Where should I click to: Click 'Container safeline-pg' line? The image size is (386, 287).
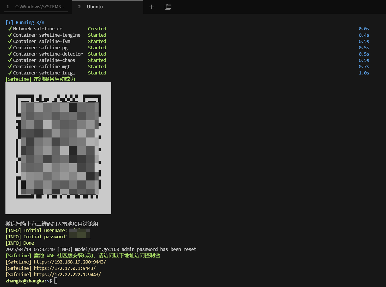click(40, 48)
